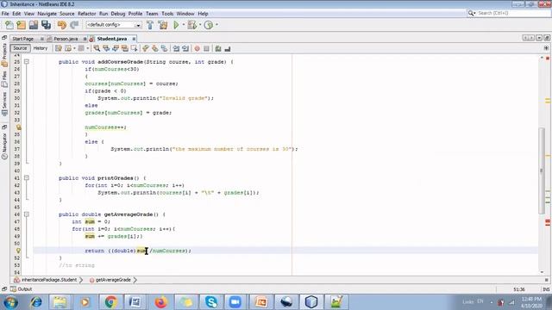This screenshot has width=552, height=310.
Task: Open the Profile Project dropdown arrow
Action: 216,25
